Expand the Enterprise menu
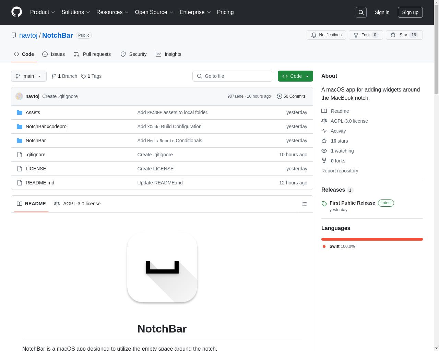The height and width of the screenshot is (351, 439). point(195,12)
